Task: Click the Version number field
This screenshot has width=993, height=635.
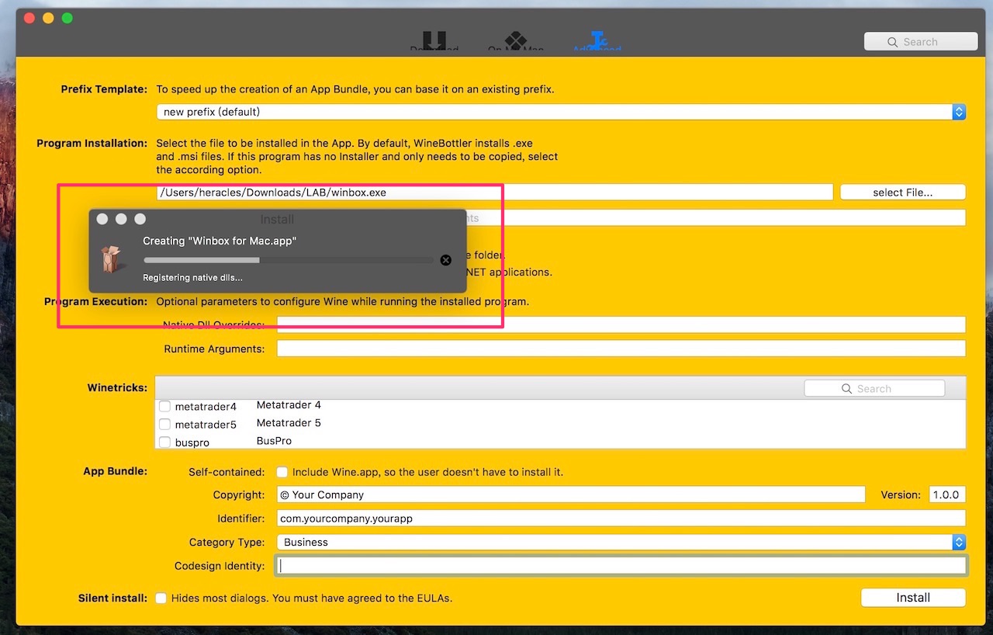Action: [947, 494]
